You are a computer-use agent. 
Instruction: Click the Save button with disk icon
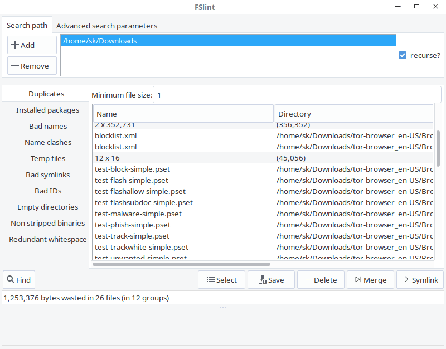[271, 280]
